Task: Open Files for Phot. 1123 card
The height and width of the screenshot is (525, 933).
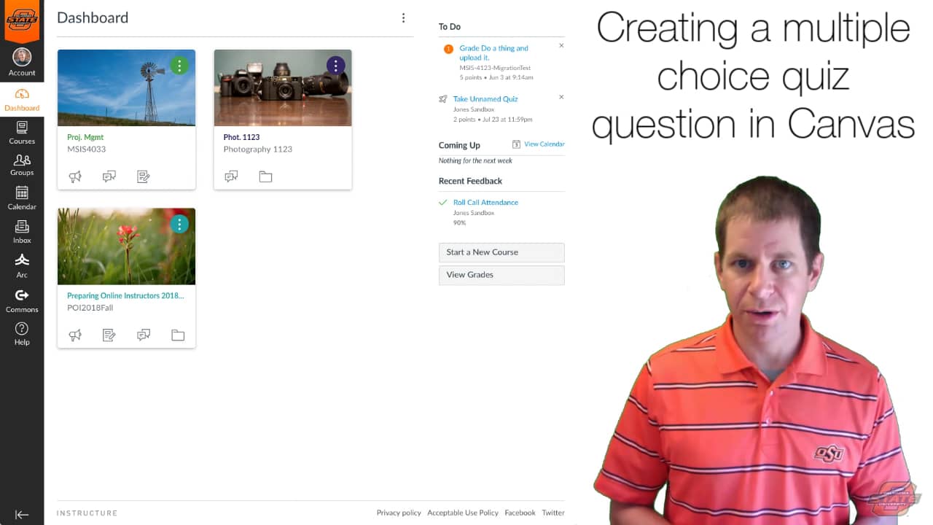Action: tap(265, 176)
